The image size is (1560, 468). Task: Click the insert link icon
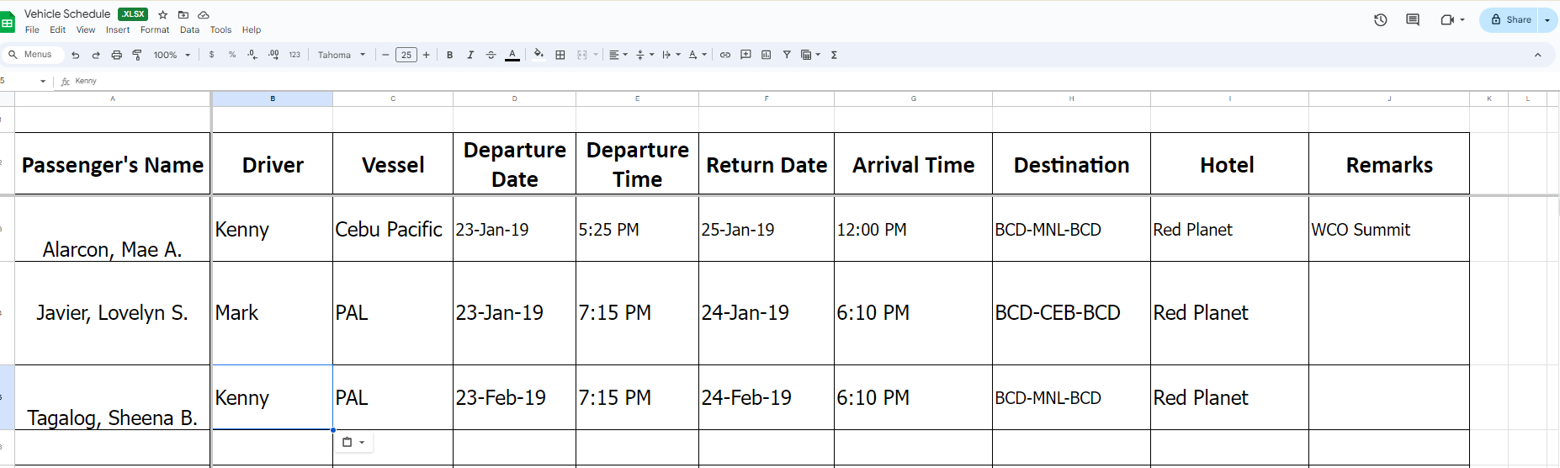[x=724, y=55]
